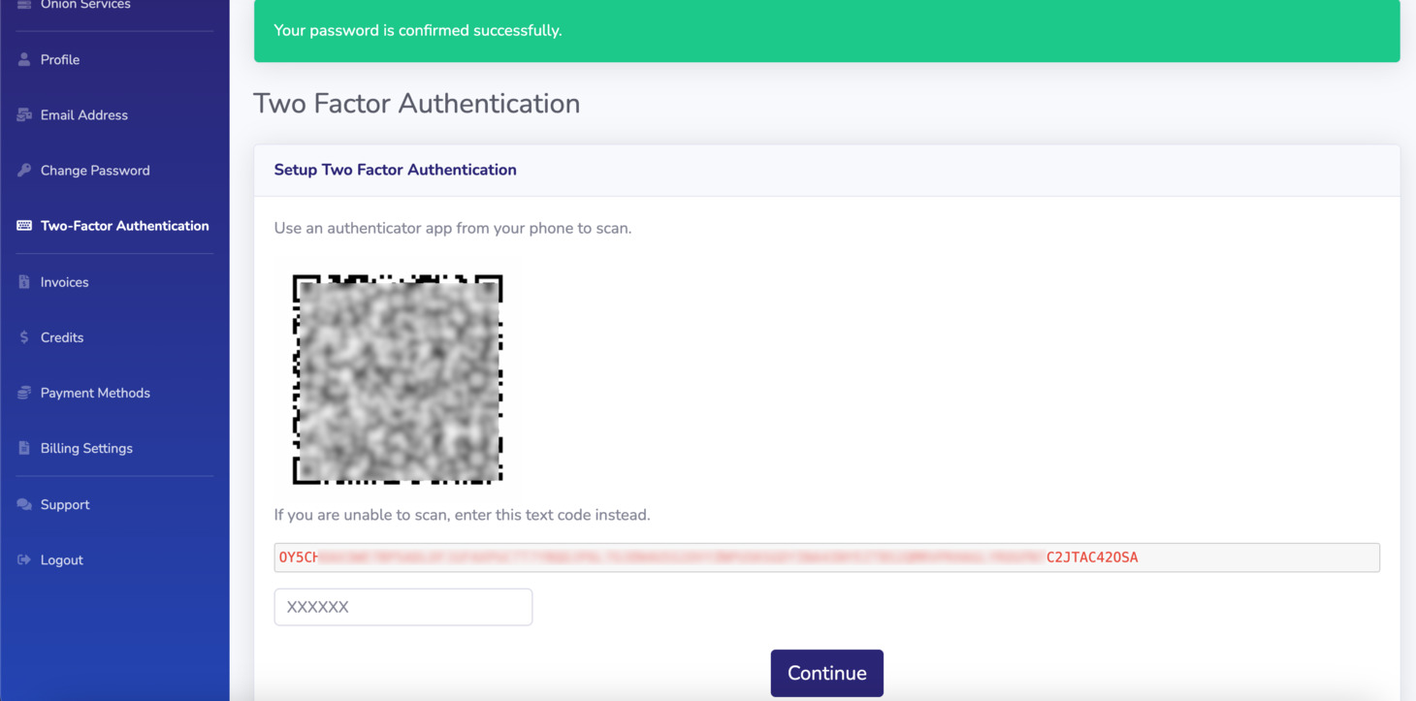1416x701 pixels.
Task: Click the Billing Settings file icon
Action: (24, 448)
